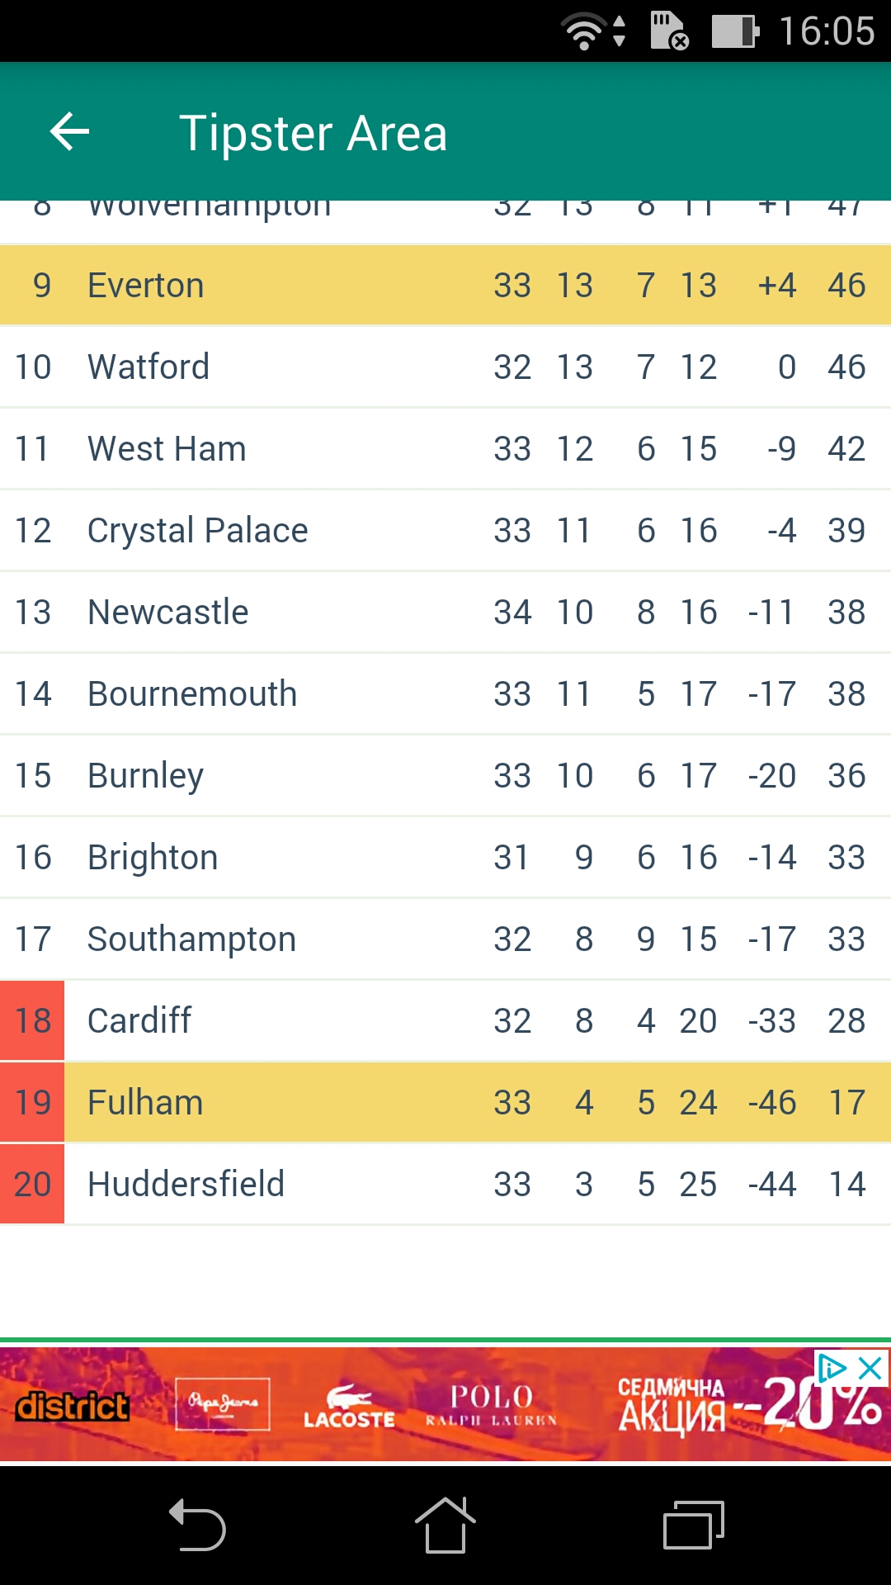Tap the Newcastle team entry
This screenshot has height=1585, width=891.
tap(445, 612)
